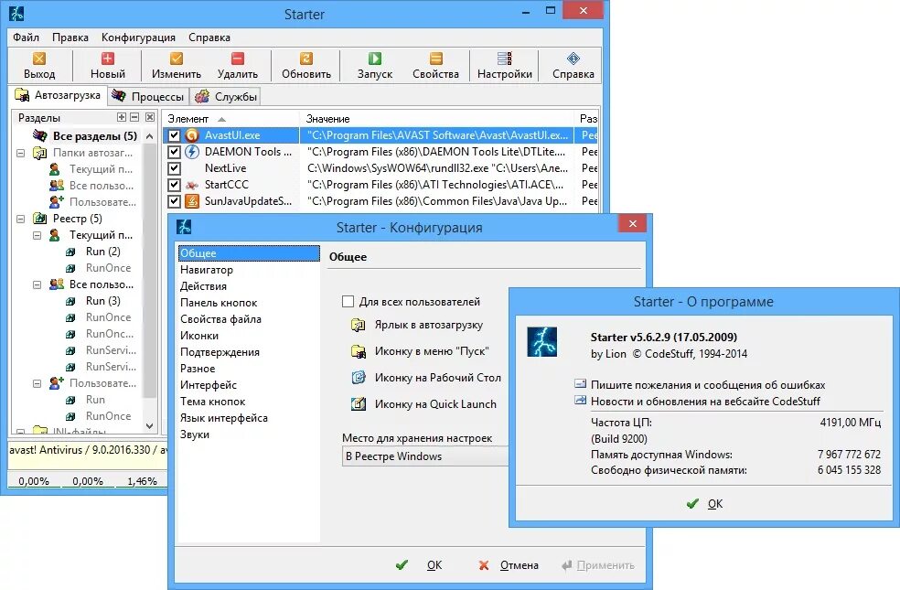The image size is (900, 590).
Task: Click the SunJavaUpdate Java icon
Action: tap(192, 201)
